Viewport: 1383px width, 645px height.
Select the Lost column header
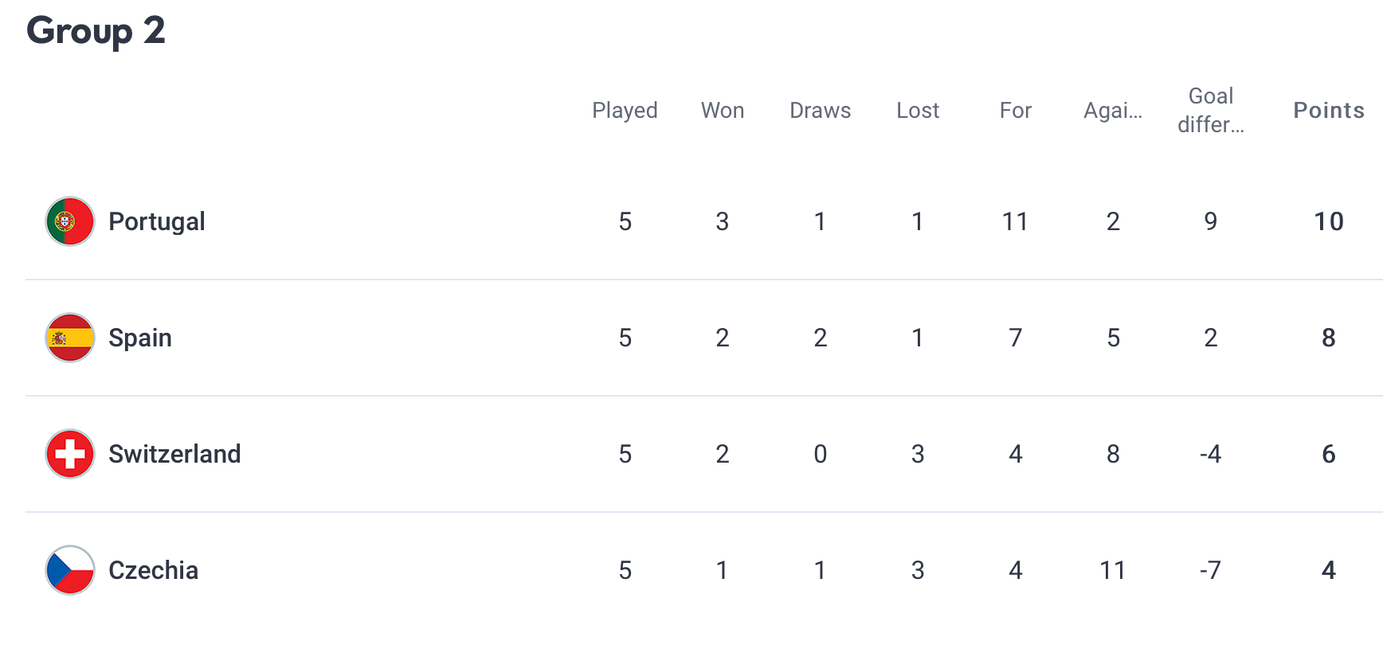point(918,110)
